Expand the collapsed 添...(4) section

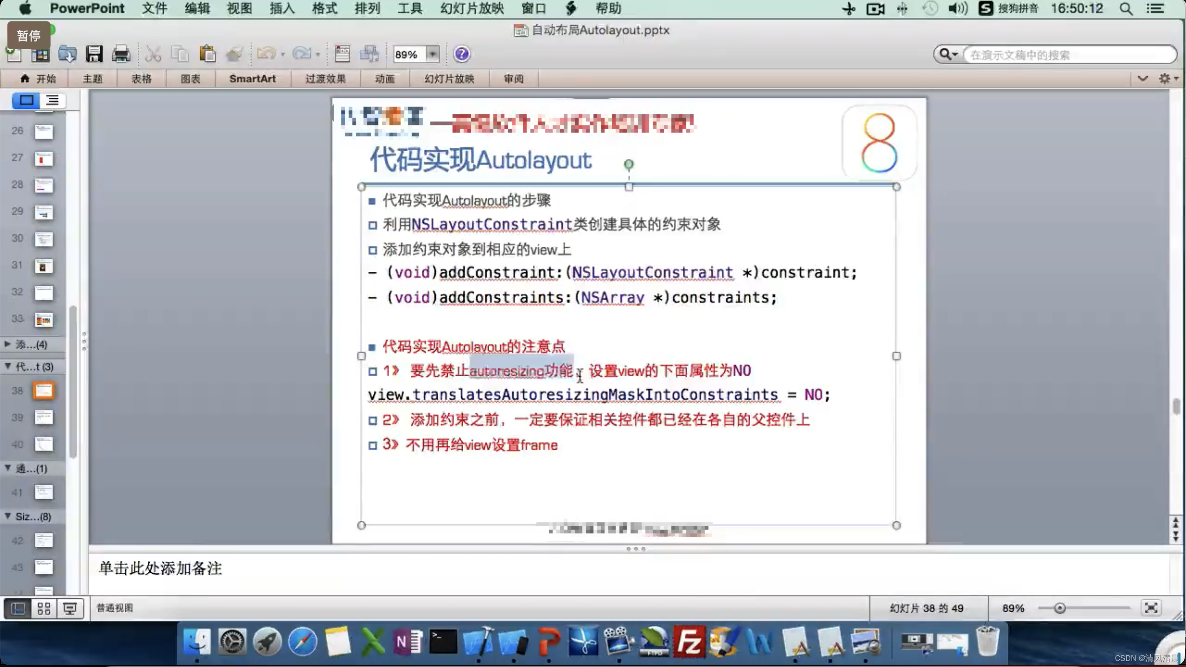point(8,344)
